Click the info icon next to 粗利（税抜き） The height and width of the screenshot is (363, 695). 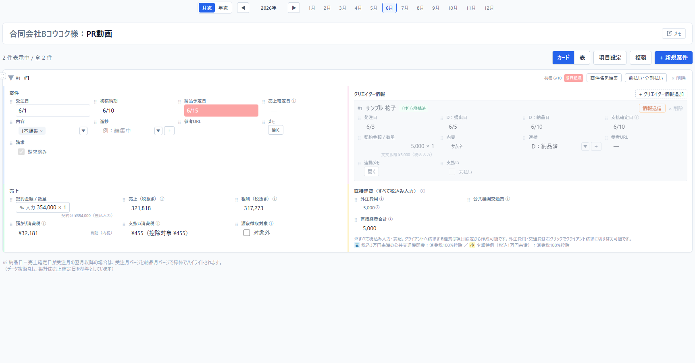[x=275, y=199]
